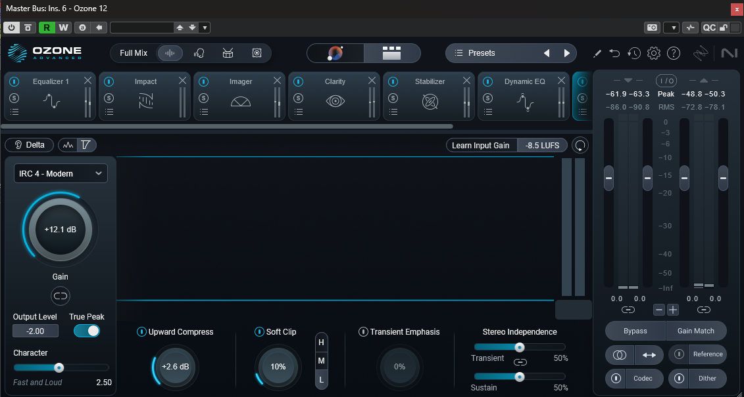Screen dimensions: 744x397
Task: Select the Full Mix focus option
Action: pos(134,53)
